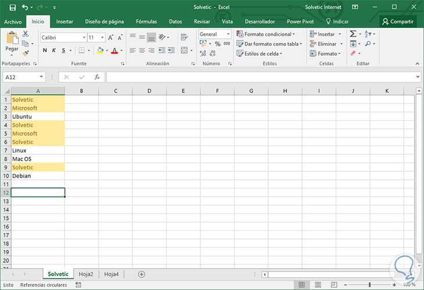Cut selection with the scissors icon

[26, 34]
